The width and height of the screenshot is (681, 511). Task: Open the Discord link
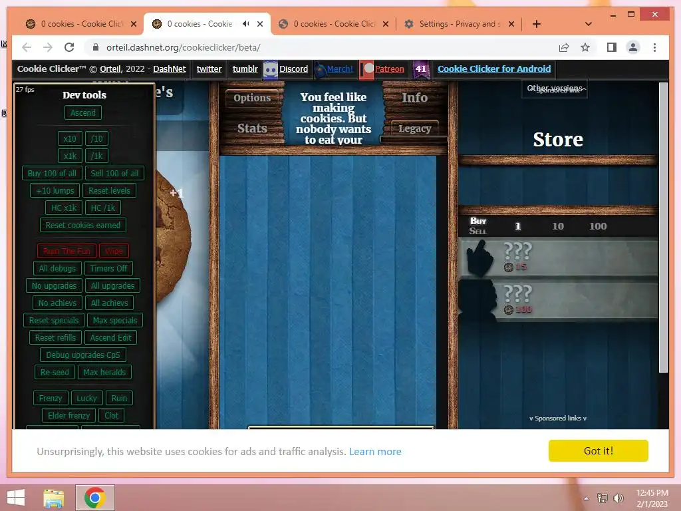point(293,69)
